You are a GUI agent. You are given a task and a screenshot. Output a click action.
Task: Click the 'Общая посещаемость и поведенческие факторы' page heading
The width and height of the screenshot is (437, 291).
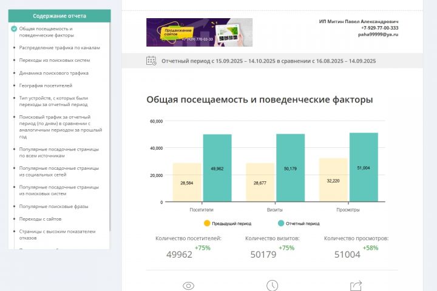pos(260,99)
